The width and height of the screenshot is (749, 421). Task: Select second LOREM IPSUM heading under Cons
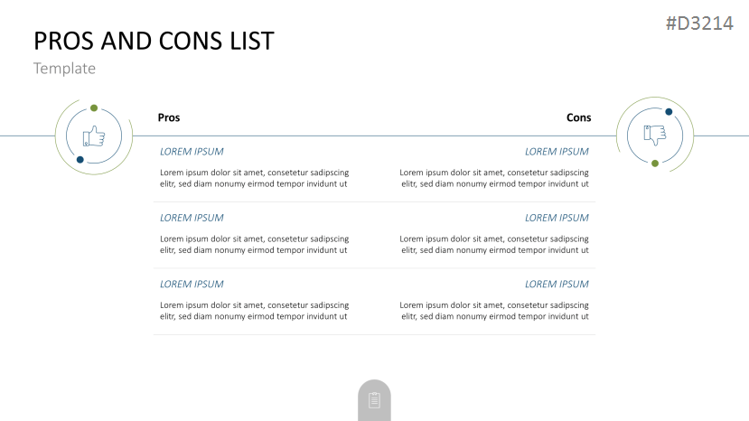click(557, 218)
